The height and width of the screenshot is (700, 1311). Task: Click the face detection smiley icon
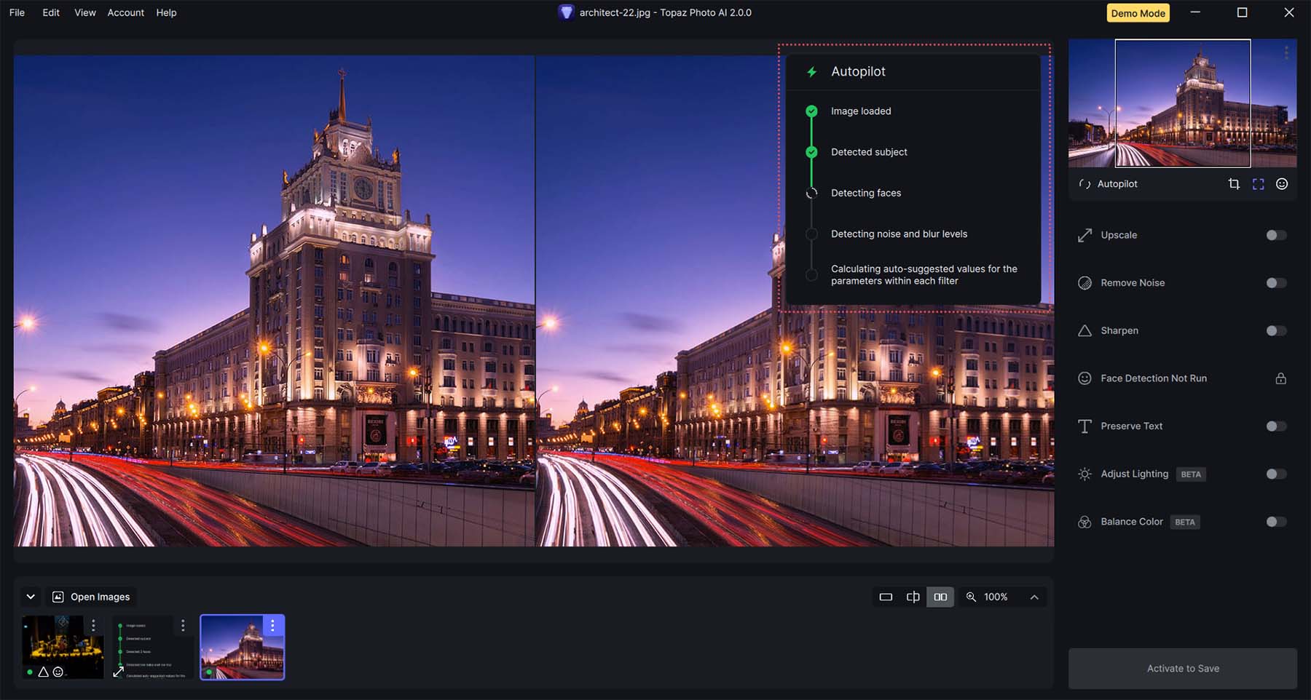click(x=1282, y=184)
